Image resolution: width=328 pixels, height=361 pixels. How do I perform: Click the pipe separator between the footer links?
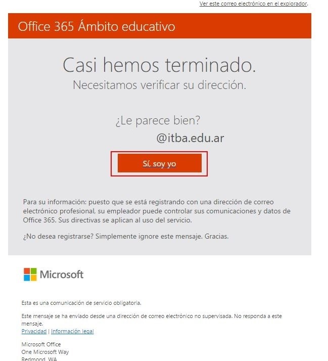(49, 331)
